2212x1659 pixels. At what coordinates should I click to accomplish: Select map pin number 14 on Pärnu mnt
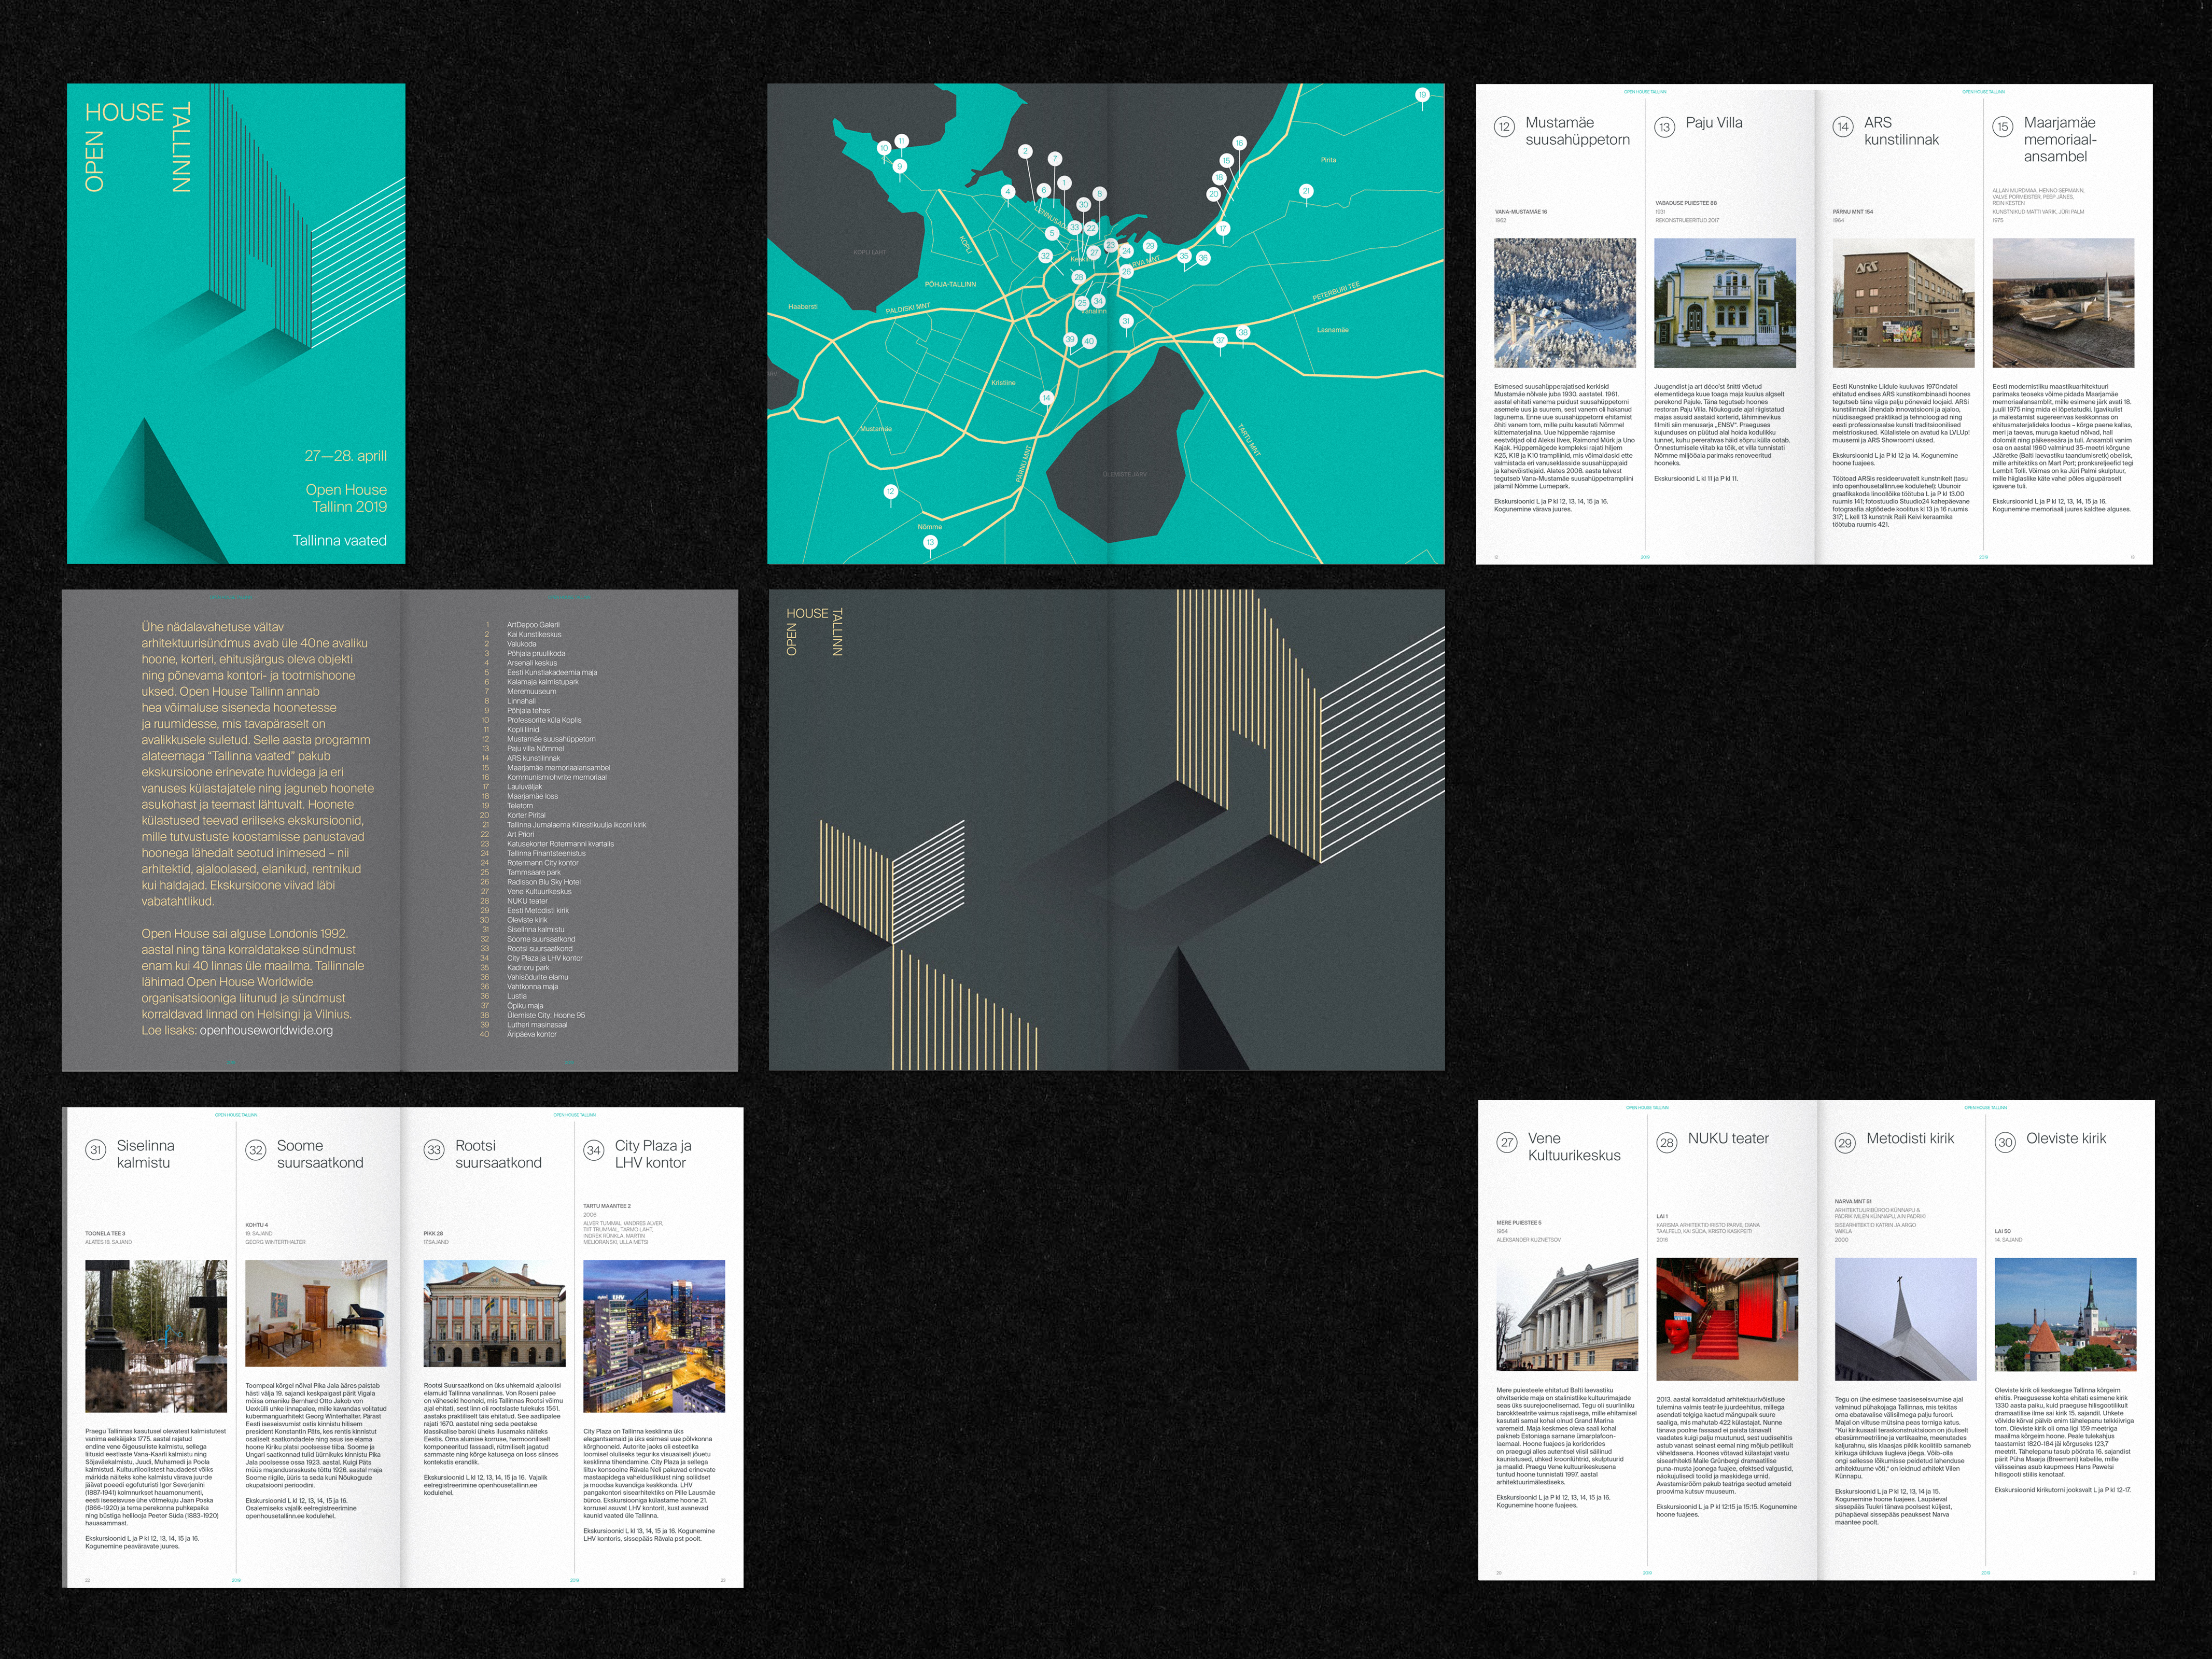tap(1047, 398)
